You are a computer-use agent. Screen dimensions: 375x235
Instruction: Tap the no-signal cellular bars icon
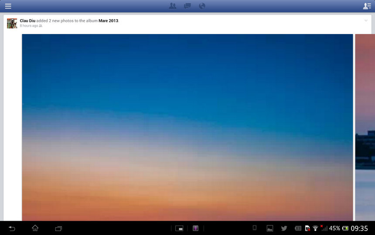[x=324, y=228]
